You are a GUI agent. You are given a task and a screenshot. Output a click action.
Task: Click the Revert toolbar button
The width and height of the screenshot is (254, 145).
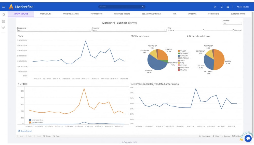(37, 136)
